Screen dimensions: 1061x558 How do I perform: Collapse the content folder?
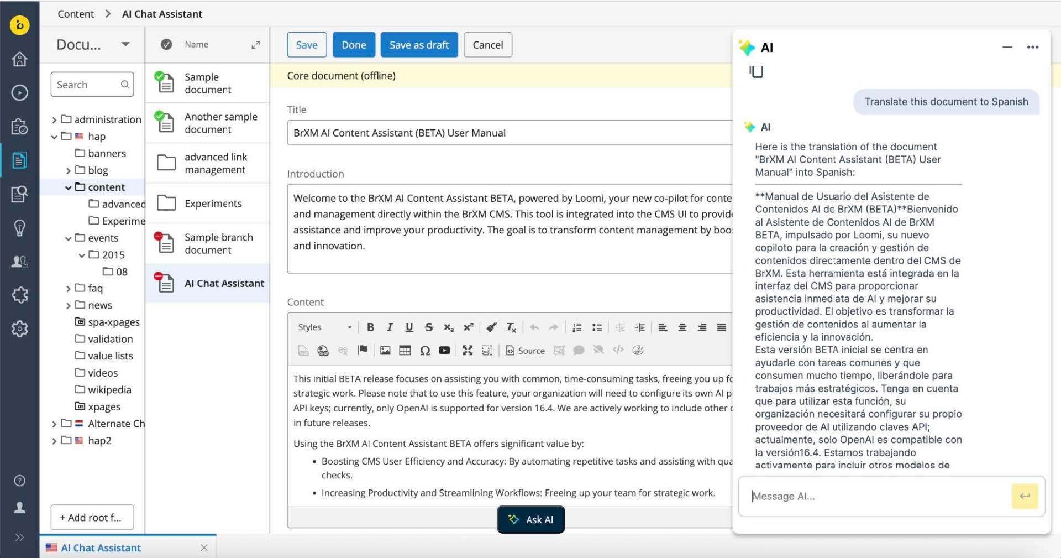click(68, 188)
